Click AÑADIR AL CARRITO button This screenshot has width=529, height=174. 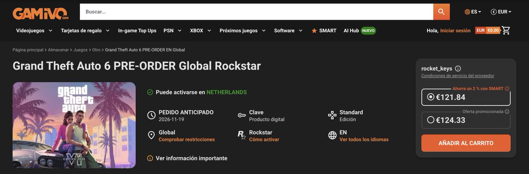coord(466,143)
